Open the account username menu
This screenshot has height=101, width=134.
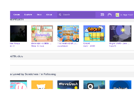(127, 15)
